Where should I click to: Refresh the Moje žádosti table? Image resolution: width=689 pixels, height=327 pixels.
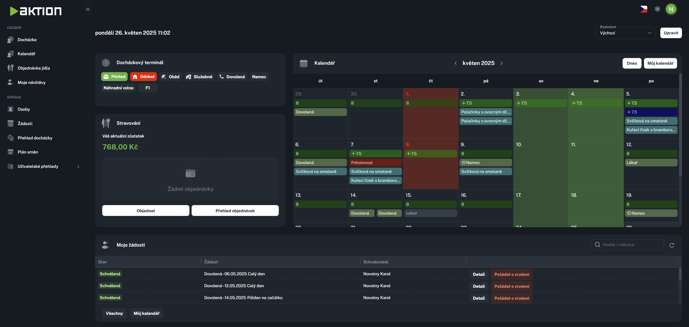click(672, 245)
